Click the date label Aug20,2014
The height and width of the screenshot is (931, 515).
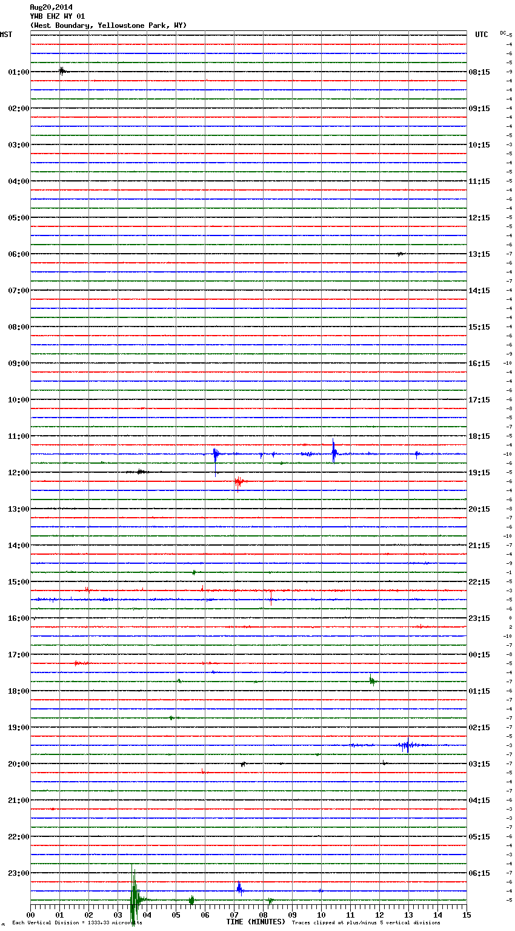coord(51,7)
